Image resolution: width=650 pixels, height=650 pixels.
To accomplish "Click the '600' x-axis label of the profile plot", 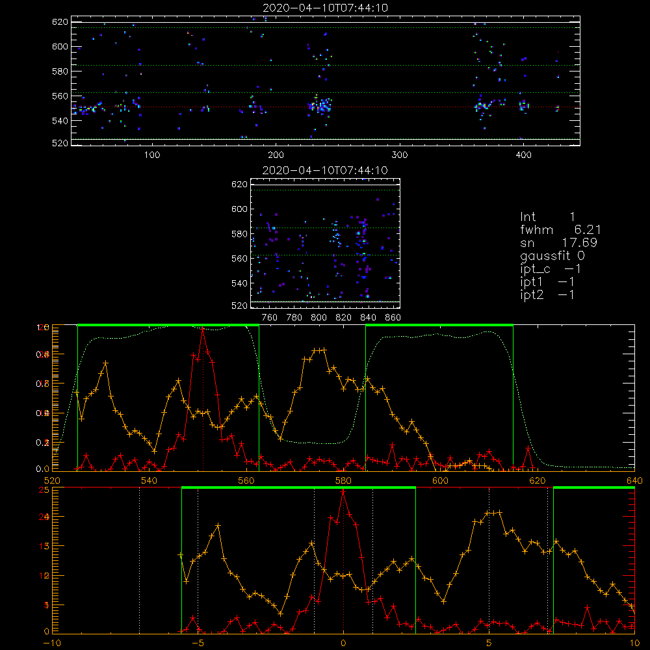I will (440, 480).
